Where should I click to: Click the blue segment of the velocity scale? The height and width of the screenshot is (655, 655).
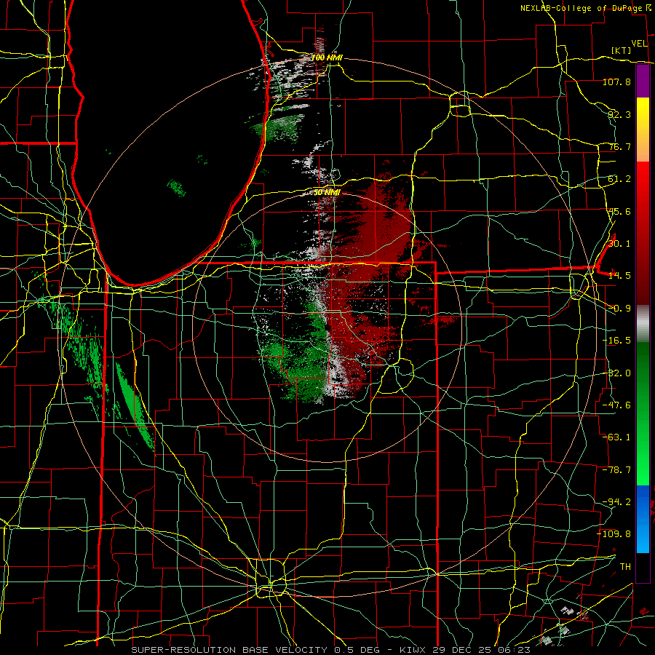643,519
